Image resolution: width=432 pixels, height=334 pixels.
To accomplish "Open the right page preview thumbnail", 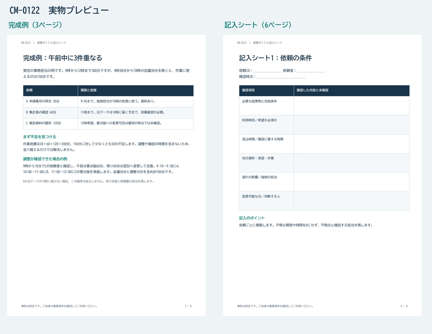I will 322,175.
